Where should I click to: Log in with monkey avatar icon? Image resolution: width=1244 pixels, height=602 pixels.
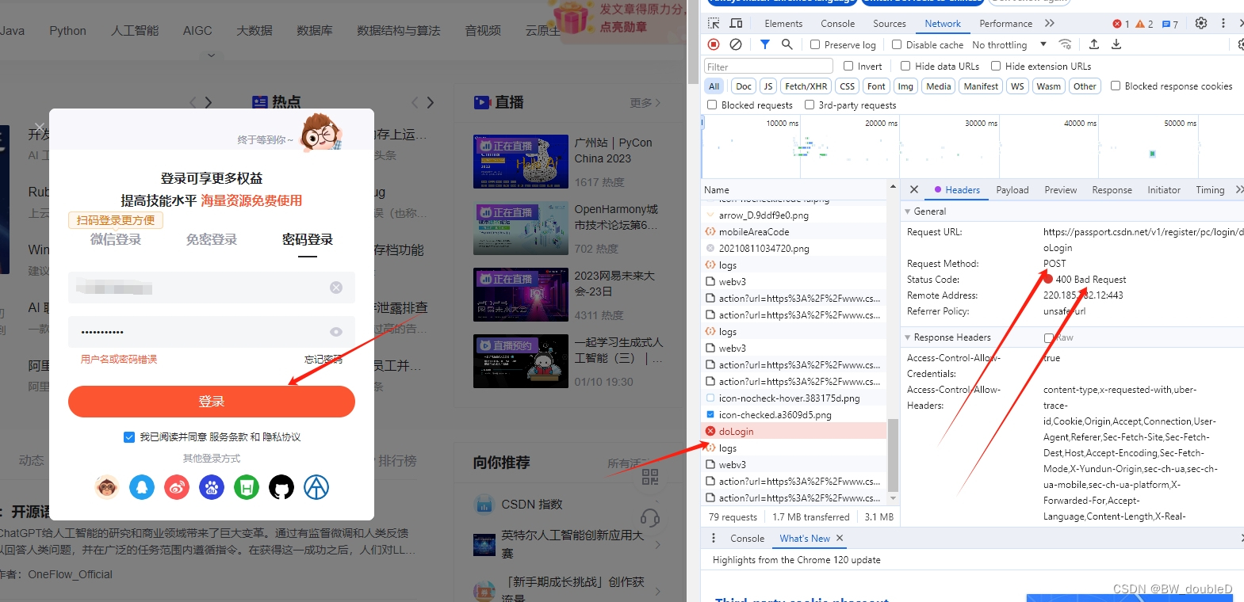(x=107, y=487)
